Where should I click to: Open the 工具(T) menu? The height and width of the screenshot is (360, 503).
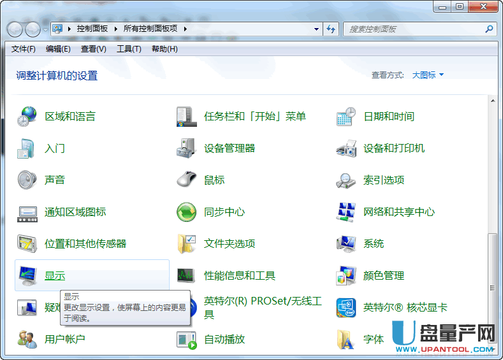(x=128, y=49)
